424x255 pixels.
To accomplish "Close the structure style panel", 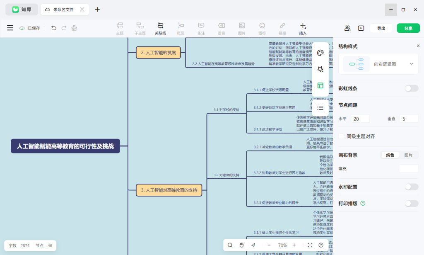I will coord(418,46).
